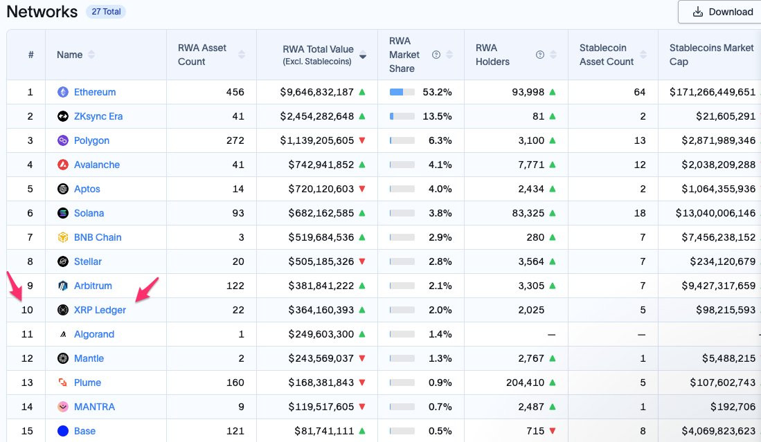Open the XRP Ledger network link
The image size is (761, 442).
point(100,310)
